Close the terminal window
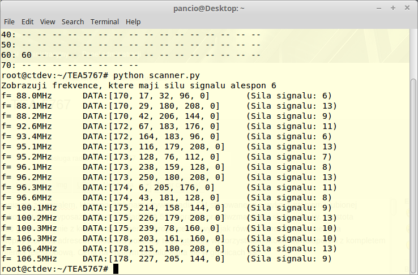This screenshot has width=418, height=275. 407,8
